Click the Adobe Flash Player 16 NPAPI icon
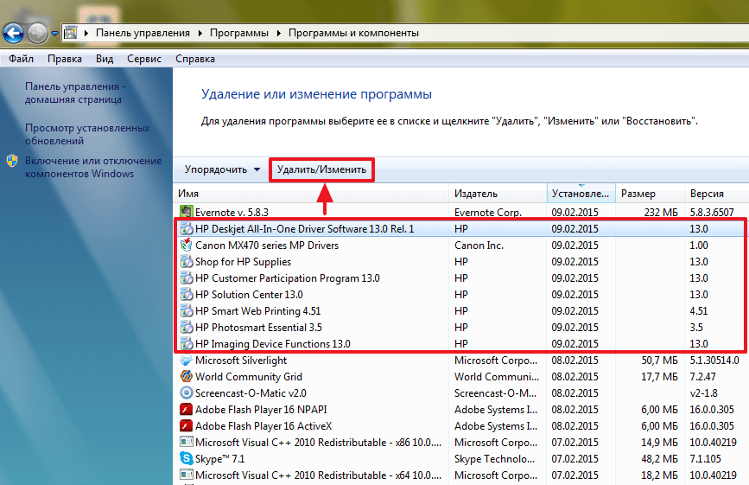This screenshot has height=485, width=749. (187, 410)
